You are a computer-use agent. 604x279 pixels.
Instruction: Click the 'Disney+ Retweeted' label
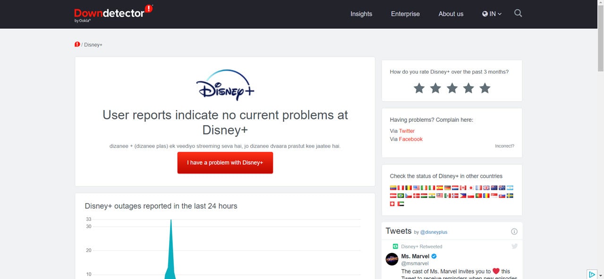[422, 246]
